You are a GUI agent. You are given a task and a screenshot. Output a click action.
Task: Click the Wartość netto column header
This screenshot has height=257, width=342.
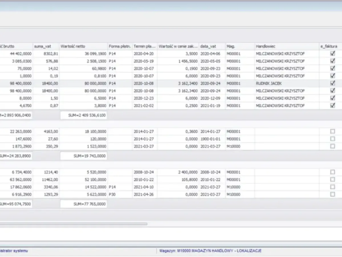tap(84, 46)
